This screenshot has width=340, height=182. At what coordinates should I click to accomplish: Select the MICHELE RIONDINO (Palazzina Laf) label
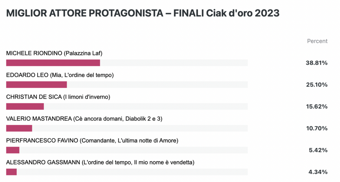(x=54, y=53)
